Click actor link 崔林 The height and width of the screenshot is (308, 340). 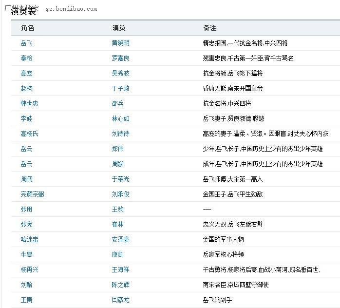tap(117, 224)
